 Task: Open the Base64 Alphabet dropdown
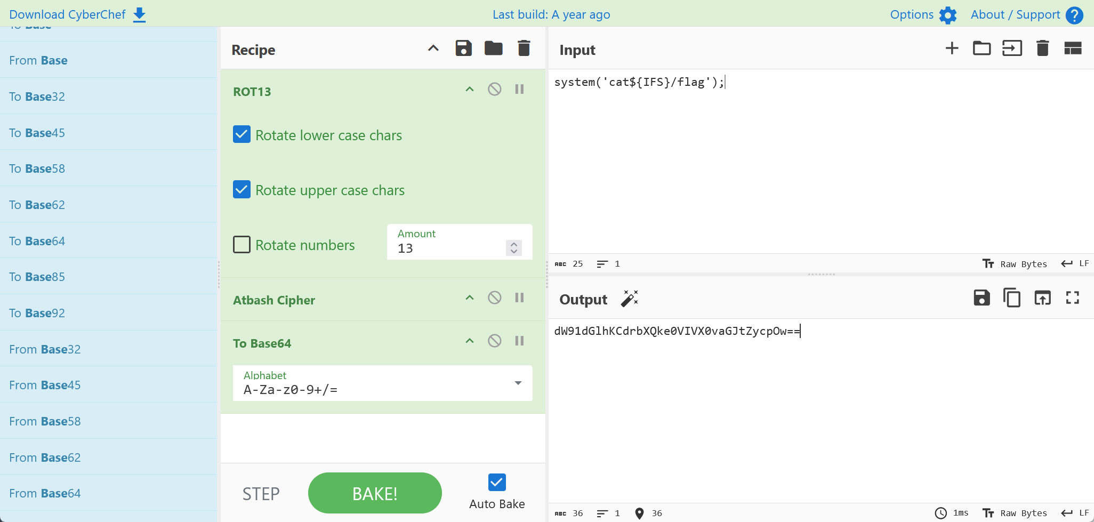518,383
